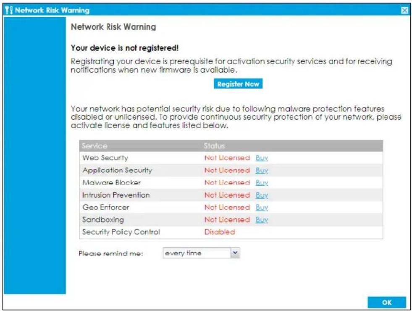Select the Malware Blocker row text

(x=111, y=182)
